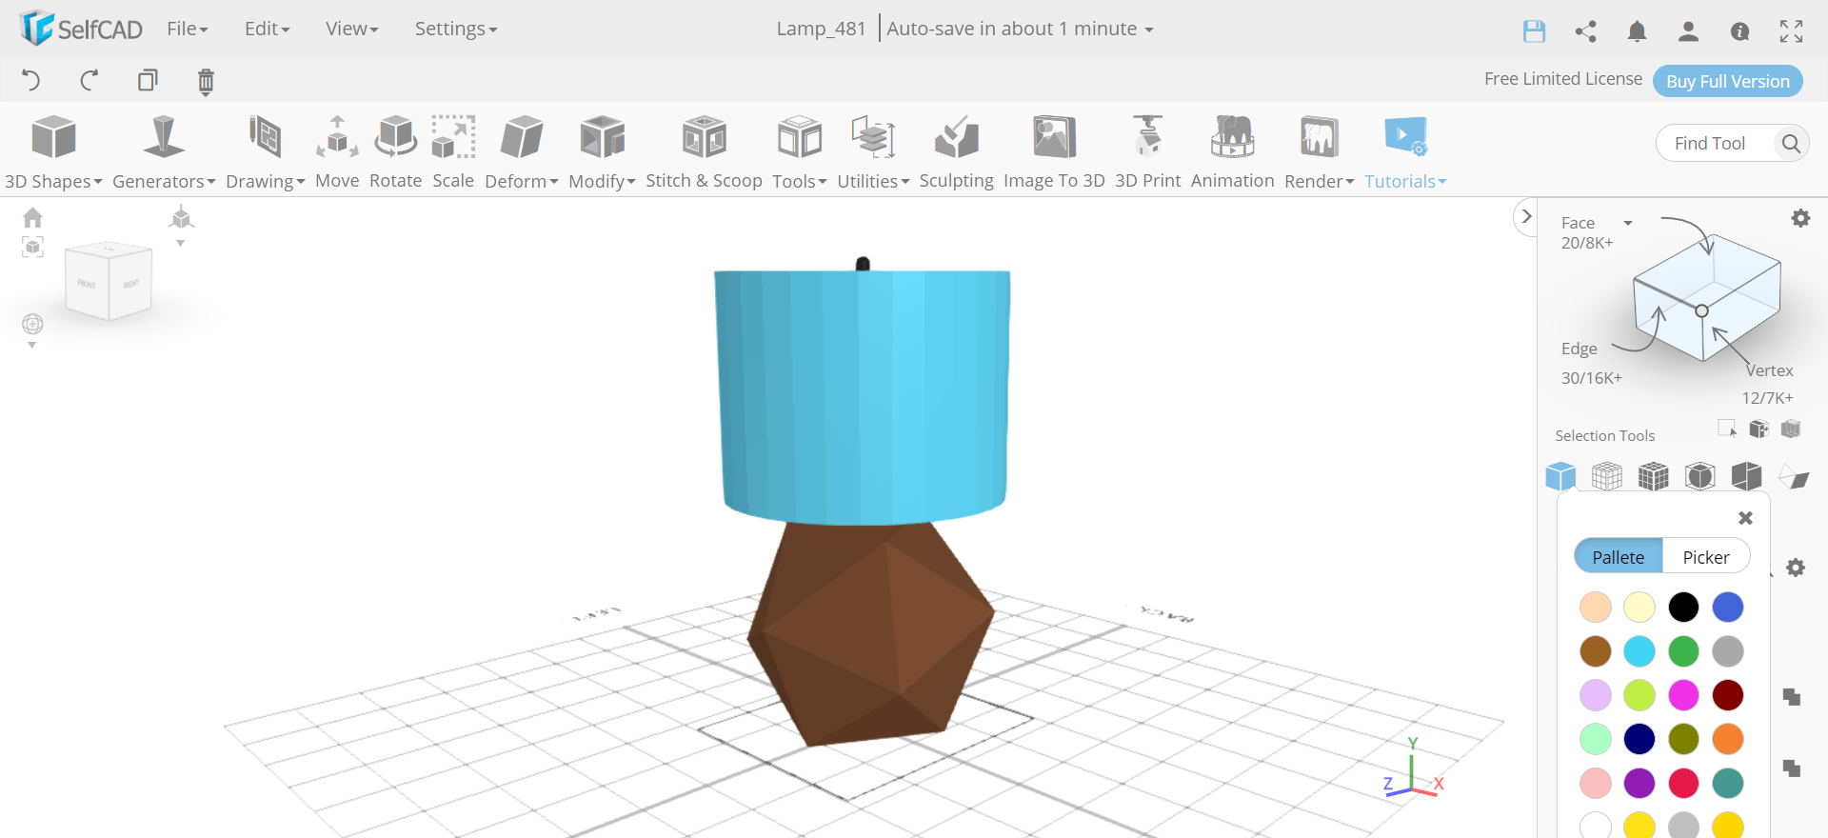Toggle fullscreen with the expand arrows icon
Screen dimensions: 1828x838
[x=1791, y=30]
